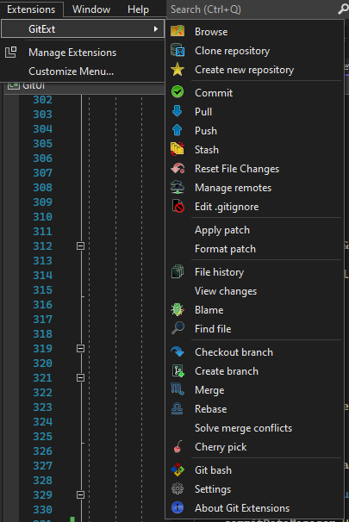Click the Blame bug icon
This screenshot has width=349, height=522.
click(x=178, y=309)
